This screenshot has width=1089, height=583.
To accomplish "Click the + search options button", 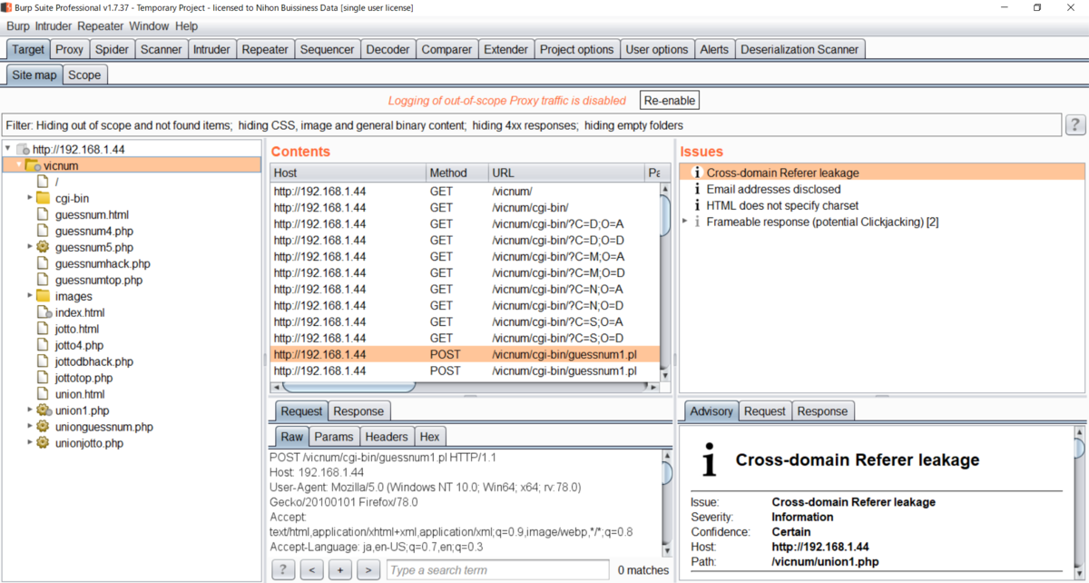I will (340, 570).
